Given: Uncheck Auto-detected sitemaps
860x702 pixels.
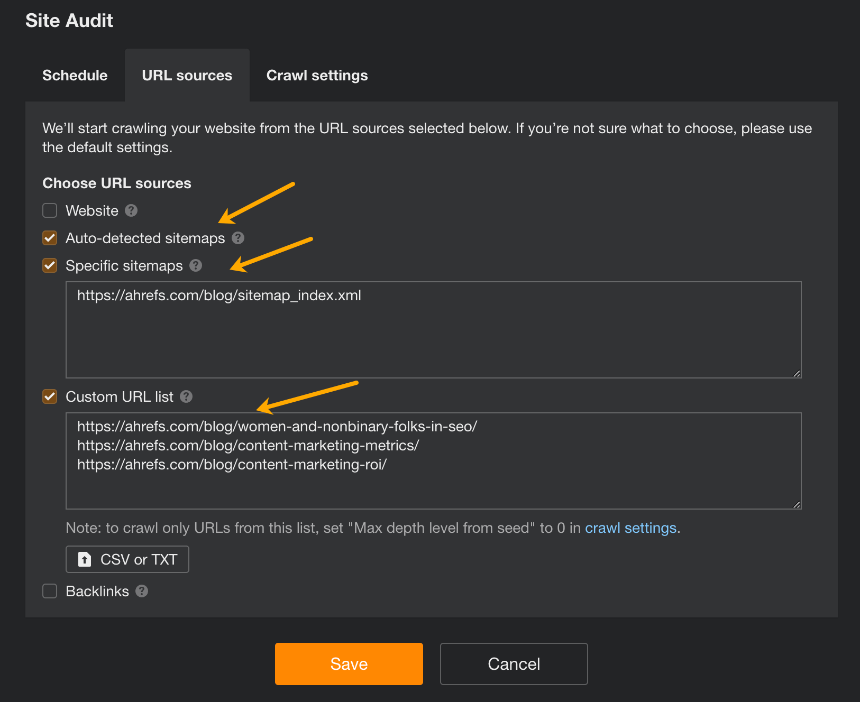Looking at the screenshot, I should pyautogui.click(x=49, y=238).
